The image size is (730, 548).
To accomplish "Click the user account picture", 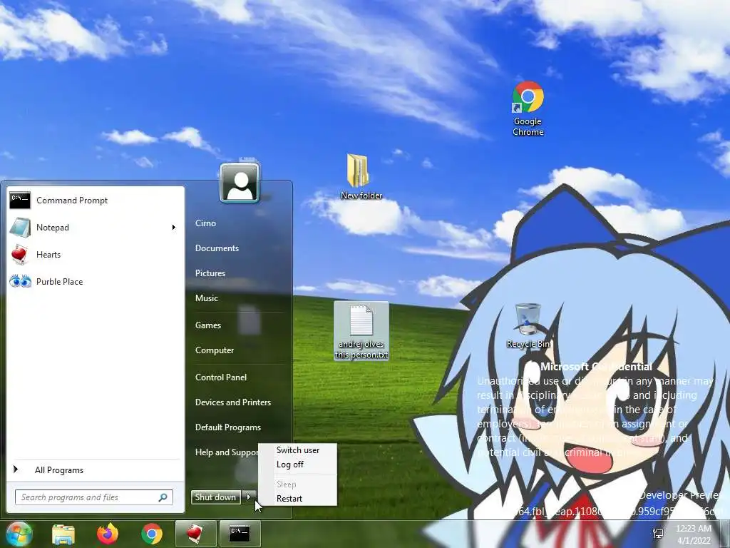I will [x=240, y=183].
